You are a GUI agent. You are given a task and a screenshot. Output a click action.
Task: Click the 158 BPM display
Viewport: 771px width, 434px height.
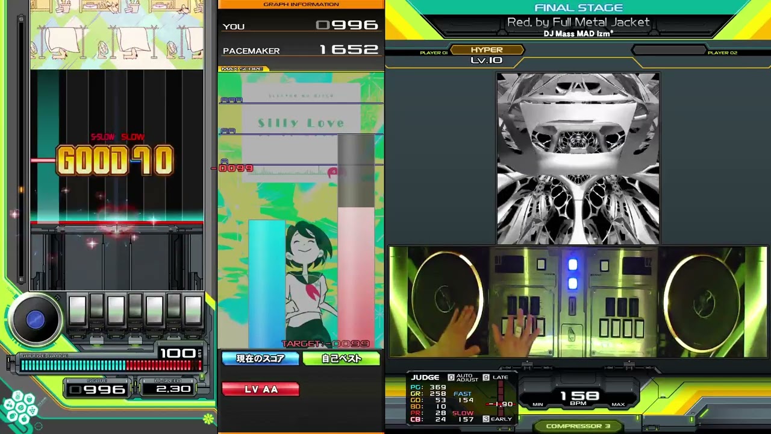[579, 395]
